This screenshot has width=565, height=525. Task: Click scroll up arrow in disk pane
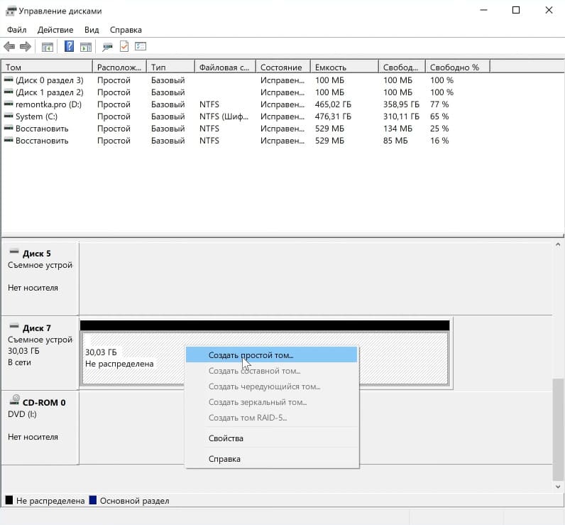[558, 244]
